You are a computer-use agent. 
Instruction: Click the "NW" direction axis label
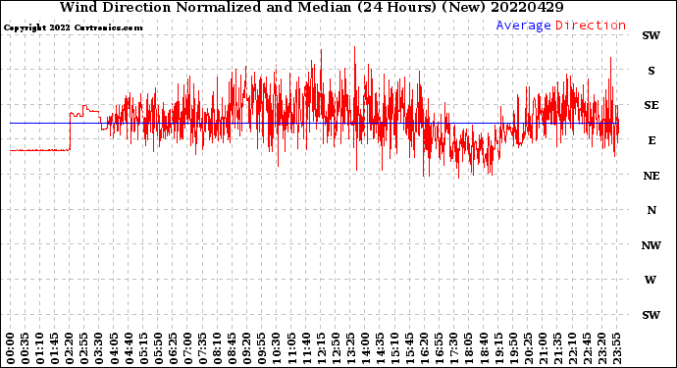651,245
